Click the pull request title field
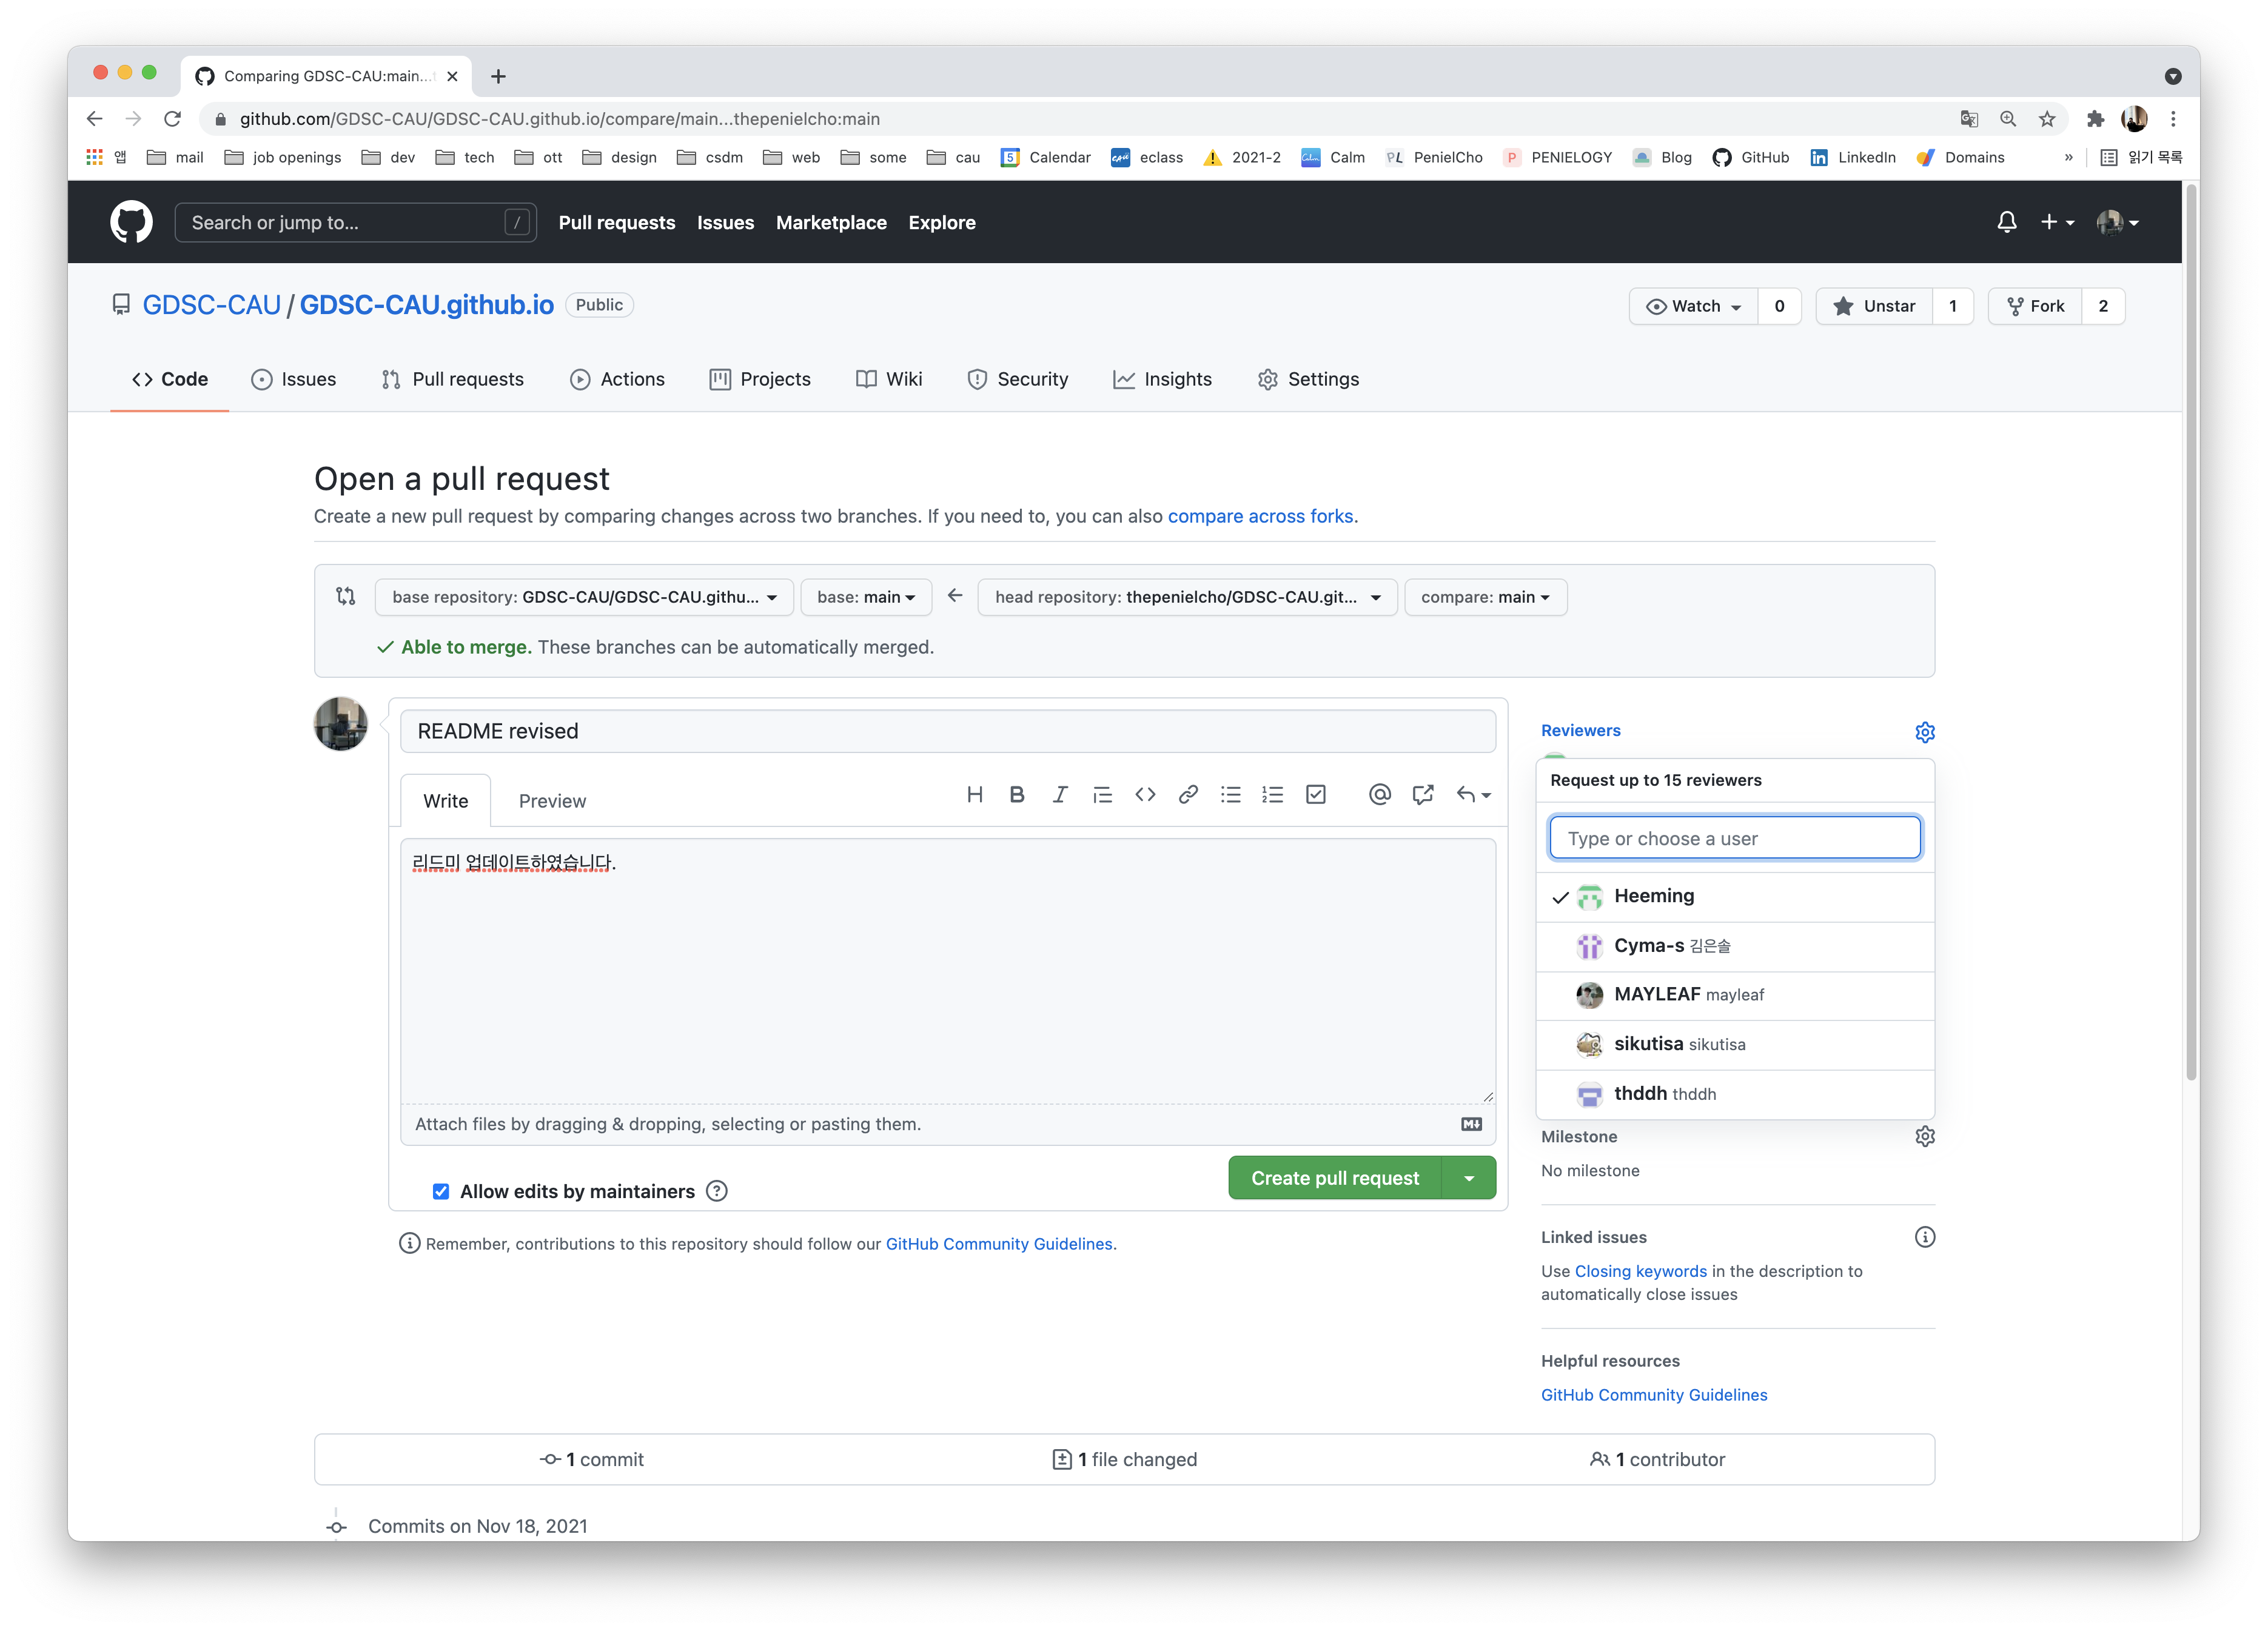 point(947,731)
